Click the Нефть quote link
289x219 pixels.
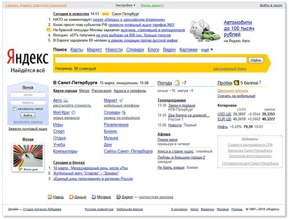223,127
